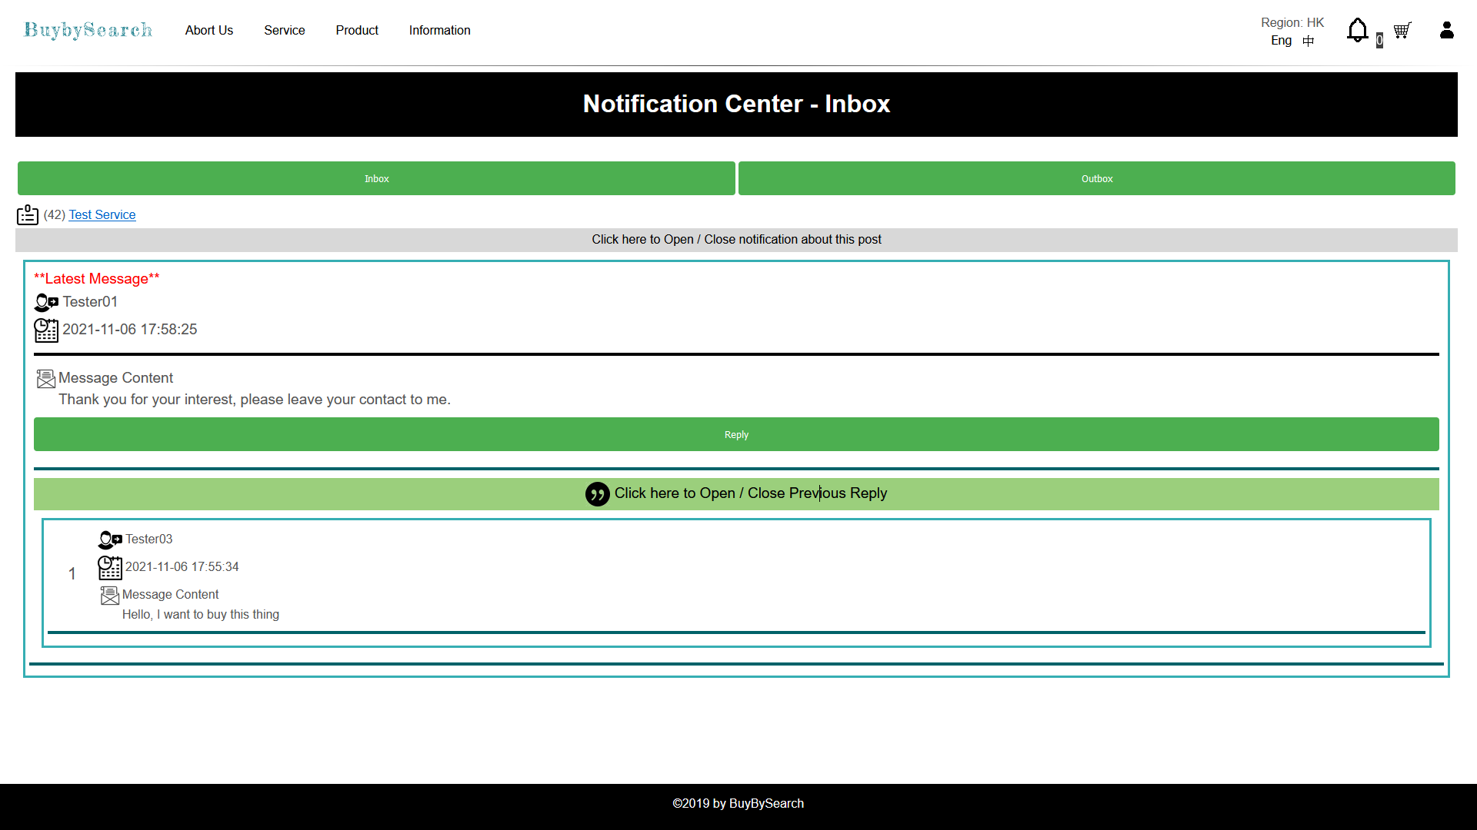This screenshot has height=830, width=1477.
Task: Switch language to Chinese (中)
Action: click(x=1308, y=41)
